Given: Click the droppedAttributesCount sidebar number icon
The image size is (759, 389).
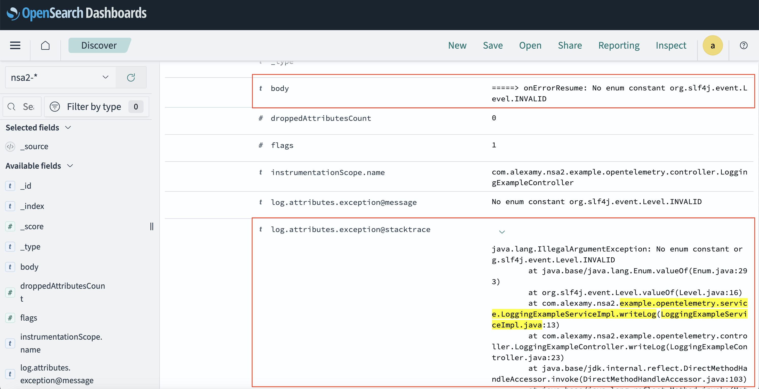Looking at the screenshot, I should click(x=10, y=293).
